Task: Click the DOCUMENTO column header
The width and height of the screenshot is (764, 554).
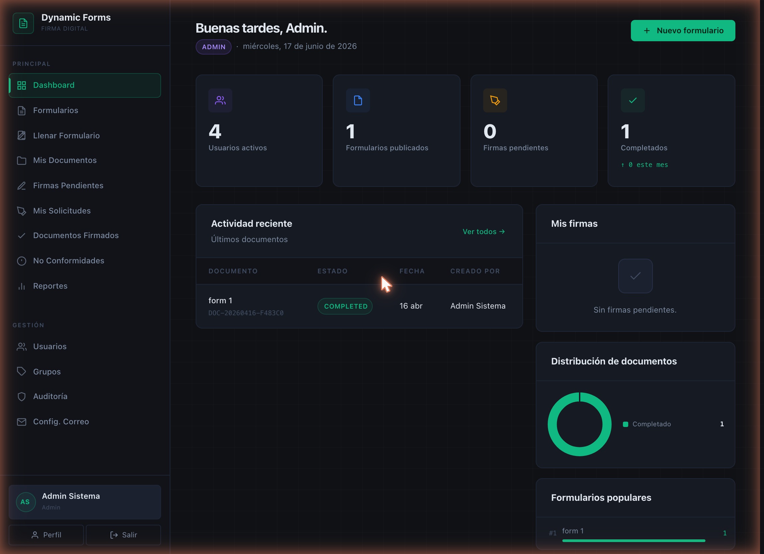Action: 233,271
